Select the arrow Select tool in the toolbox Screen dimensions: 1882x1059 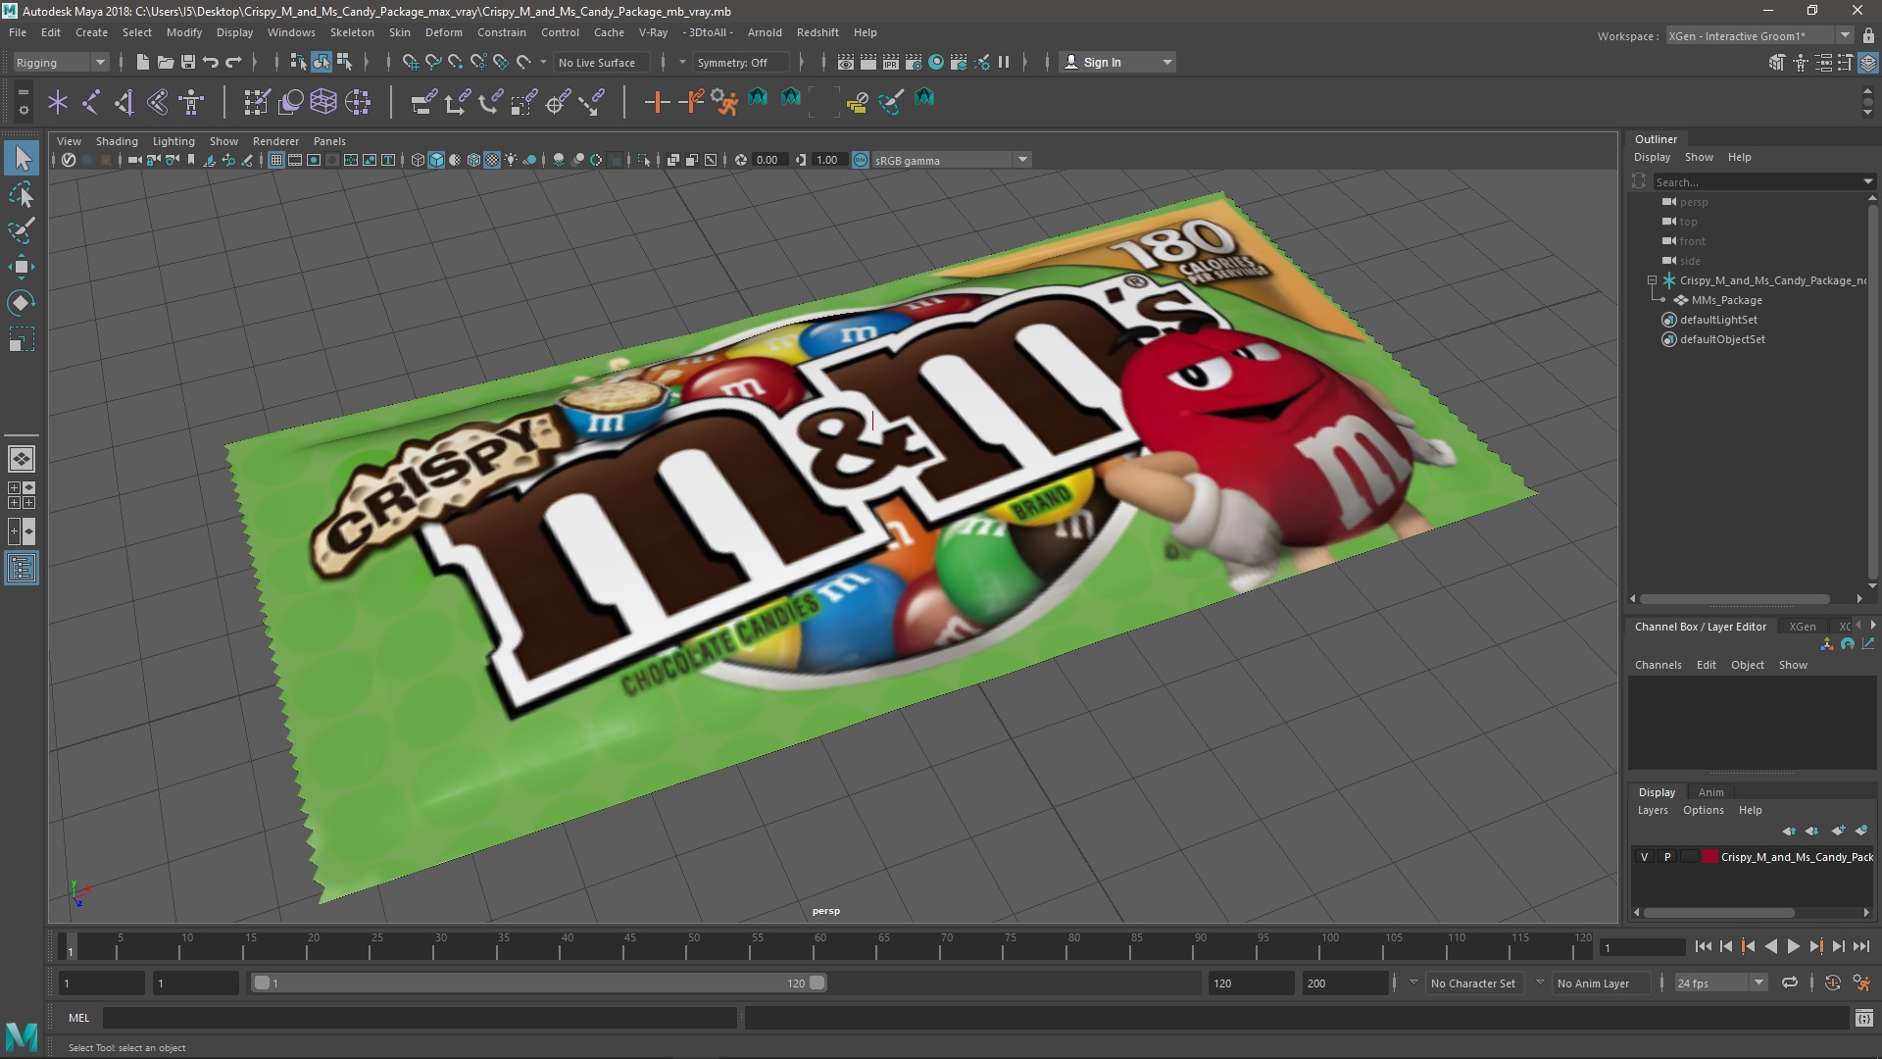click(x=22, y=158)
